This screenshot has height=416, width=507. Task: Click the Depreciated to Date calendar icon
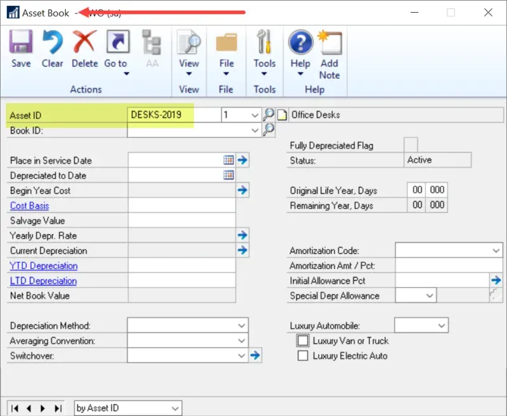(229, 175)
